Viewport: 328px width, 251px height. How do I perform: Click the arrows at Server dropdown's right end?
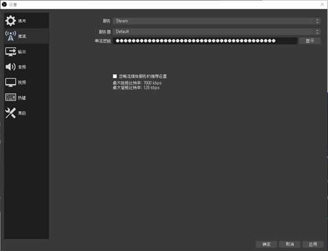click(x=318, y=32)
